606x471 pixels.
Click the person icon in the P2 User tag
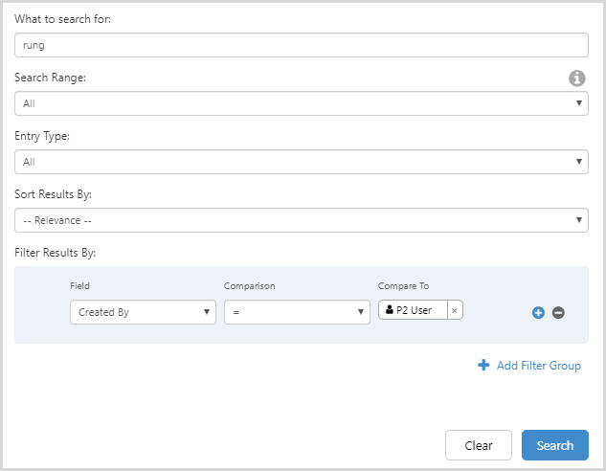390,310
